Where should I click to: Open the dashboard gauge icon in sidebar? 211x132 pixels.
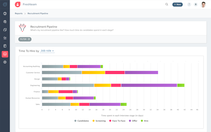(x=5, y=13)
